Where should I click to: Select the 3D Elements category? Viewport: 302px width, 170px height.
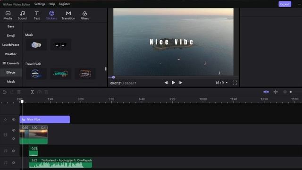pos(11,63)
